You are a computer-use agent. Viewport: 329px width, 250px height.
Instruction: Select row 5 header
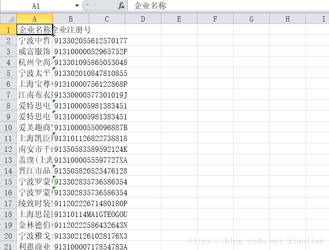pyautogui.click(x=9, y=73)
